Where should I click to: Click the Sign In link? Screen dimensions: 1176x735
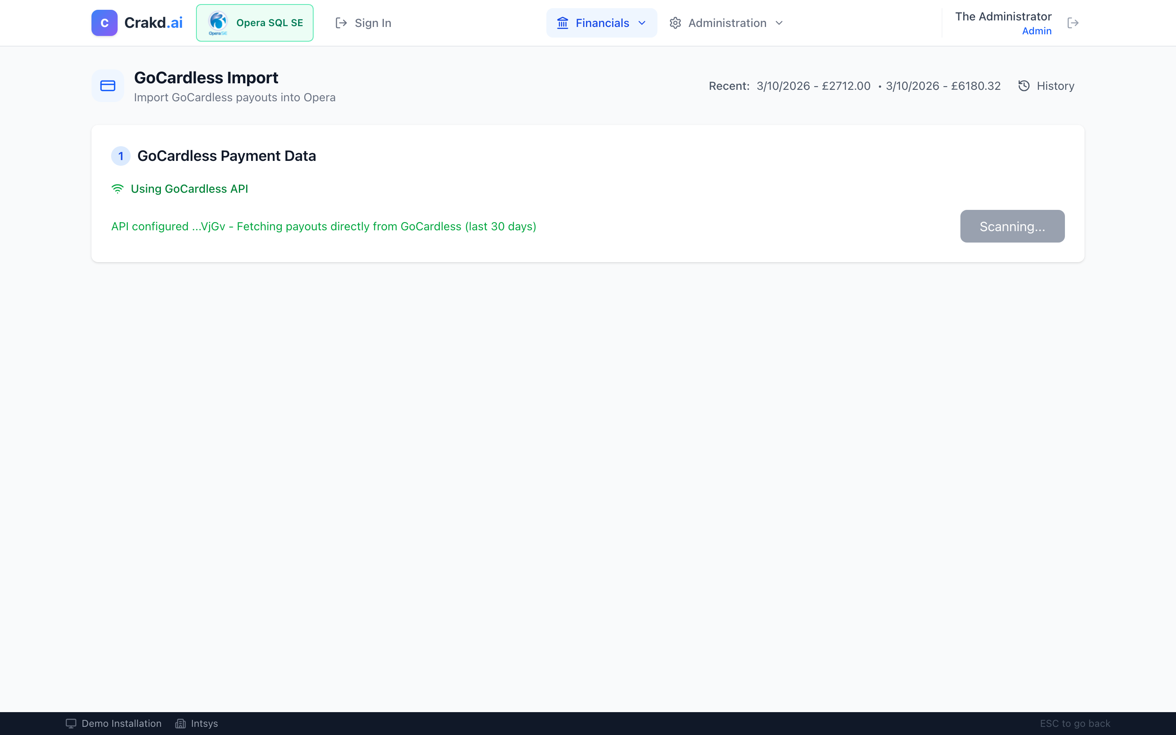373,23
